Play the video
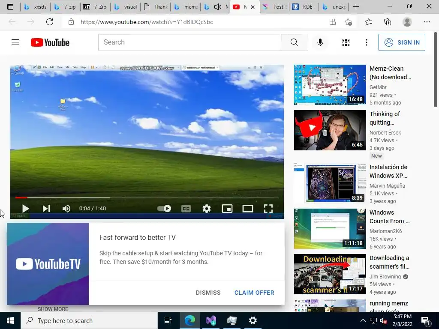The width and height of the screenshot is (439, 329). [25, 209]
